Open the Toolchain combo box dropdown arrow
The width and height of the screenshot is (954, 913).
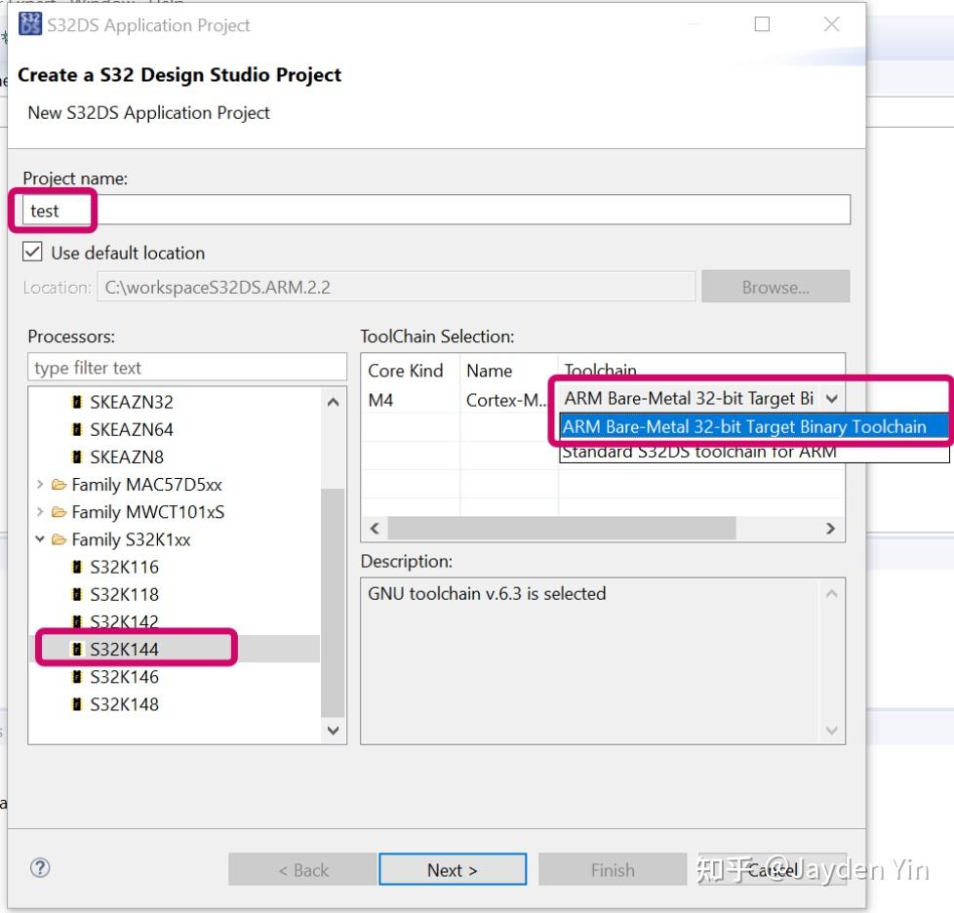point(832,399)
